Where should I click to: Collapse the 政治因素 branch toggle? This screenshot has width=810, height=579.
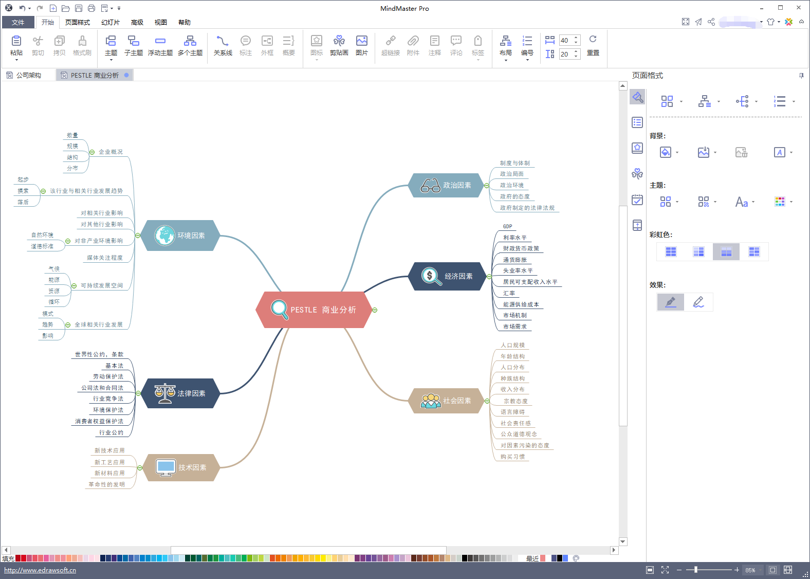coord(486,186)
